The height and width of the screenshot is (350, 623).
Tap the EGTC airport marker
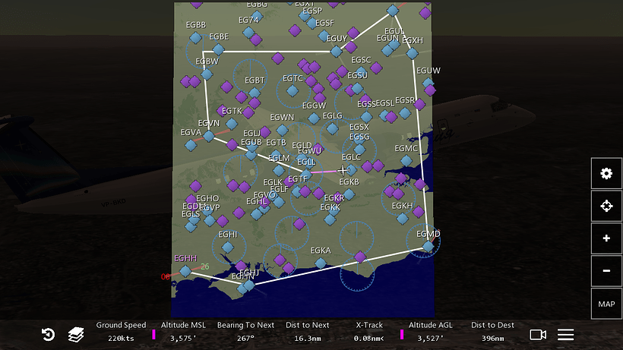293,91
